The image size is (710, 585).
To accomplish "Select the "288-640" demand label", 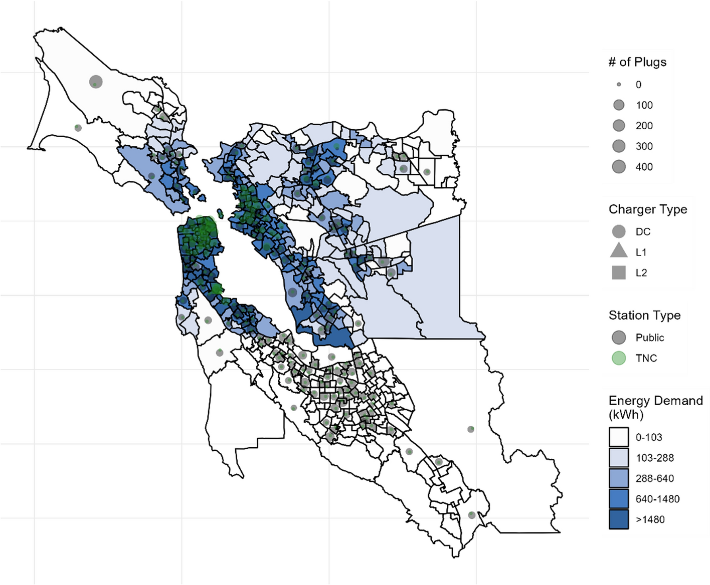I will coord(655,478).
